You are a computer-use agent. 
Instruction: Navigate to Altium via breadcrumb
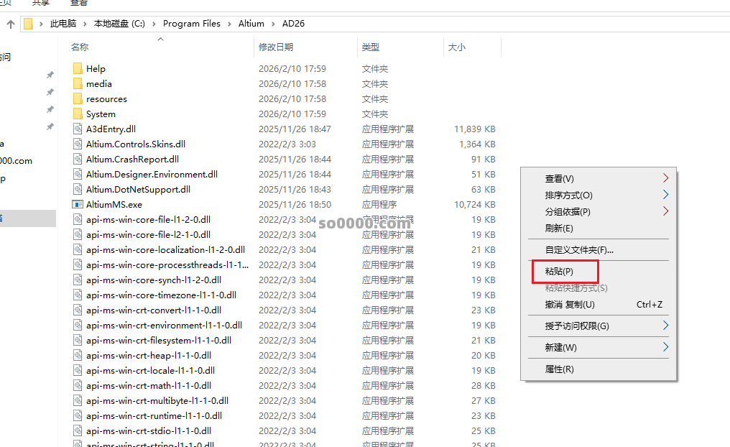coord(251,23)
